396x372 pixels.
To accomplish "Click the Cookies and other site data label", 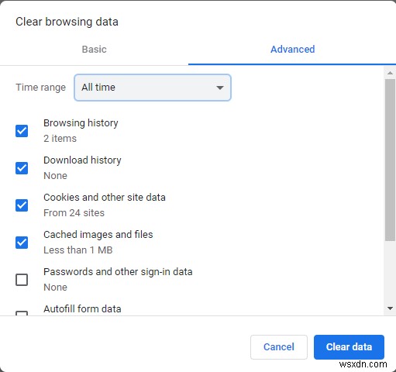I will (105, 198).
